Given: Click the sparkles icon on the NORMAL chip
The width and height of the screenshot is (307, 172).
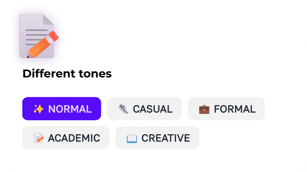Looking at the screenshot, I should (x=38, y=109).
